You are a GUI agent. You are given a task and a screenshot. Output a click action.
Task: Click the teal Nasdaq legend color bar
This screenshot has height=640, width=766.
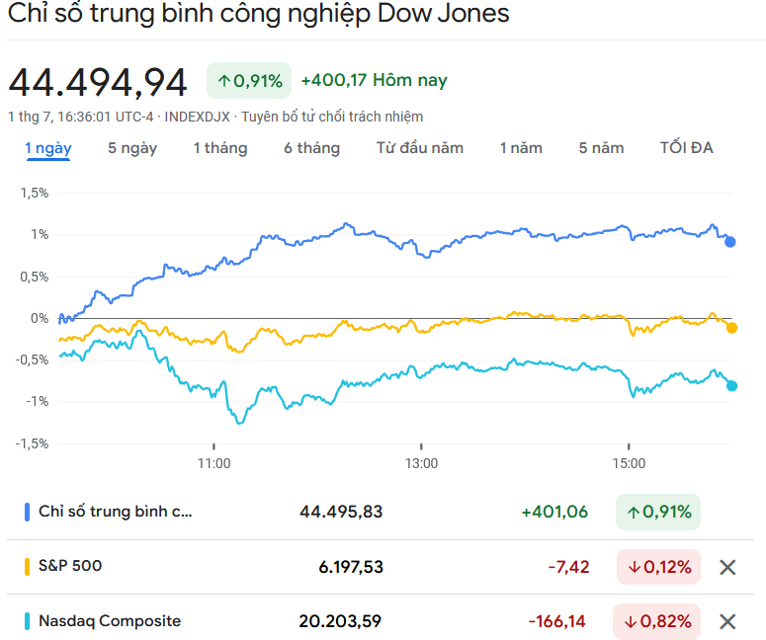(x=28, y=621)
